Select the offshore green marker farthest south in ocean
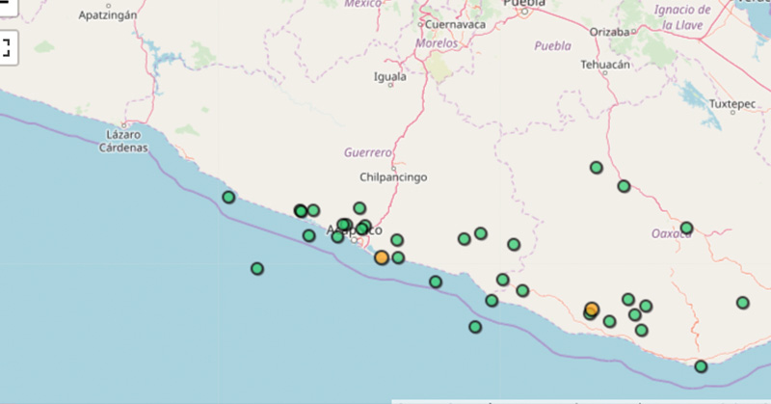 coord(475,327)
